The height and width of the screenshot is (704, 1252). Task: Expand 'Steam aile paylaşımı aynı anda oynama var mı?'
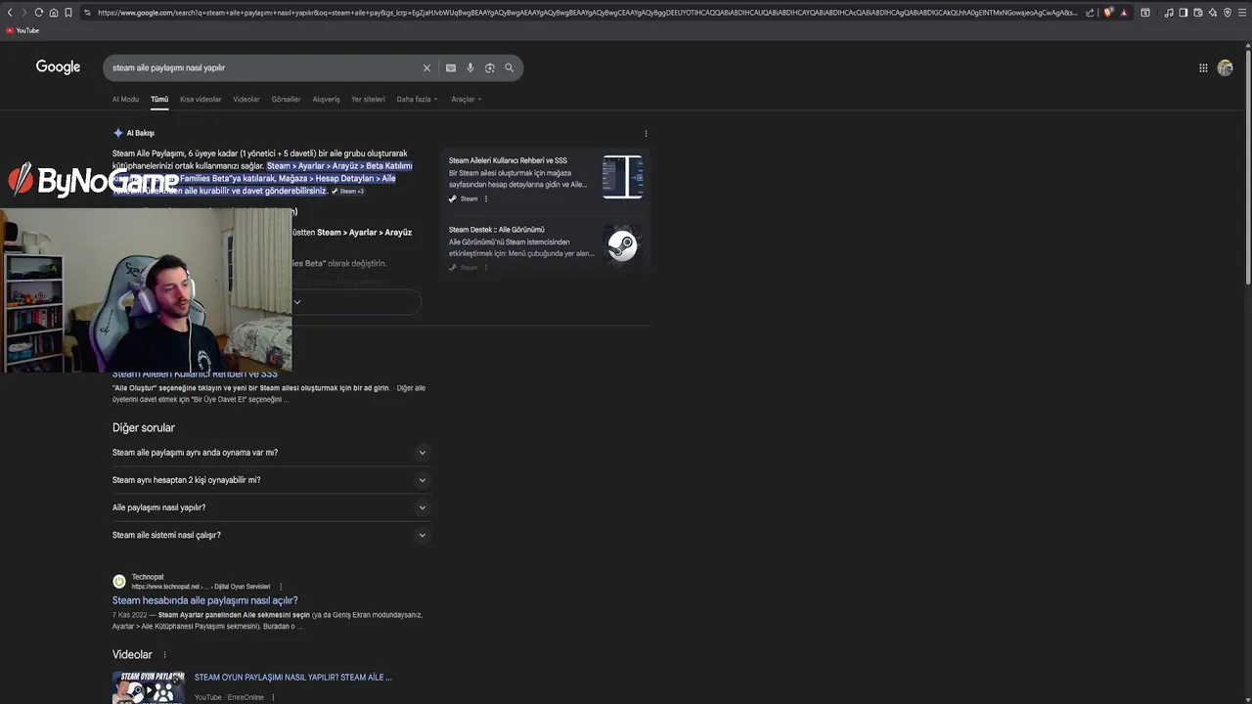[x=271, y=453]
